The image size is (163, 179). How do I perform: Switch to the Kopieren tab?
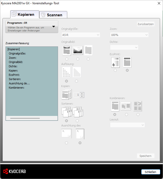pos(25,14)
